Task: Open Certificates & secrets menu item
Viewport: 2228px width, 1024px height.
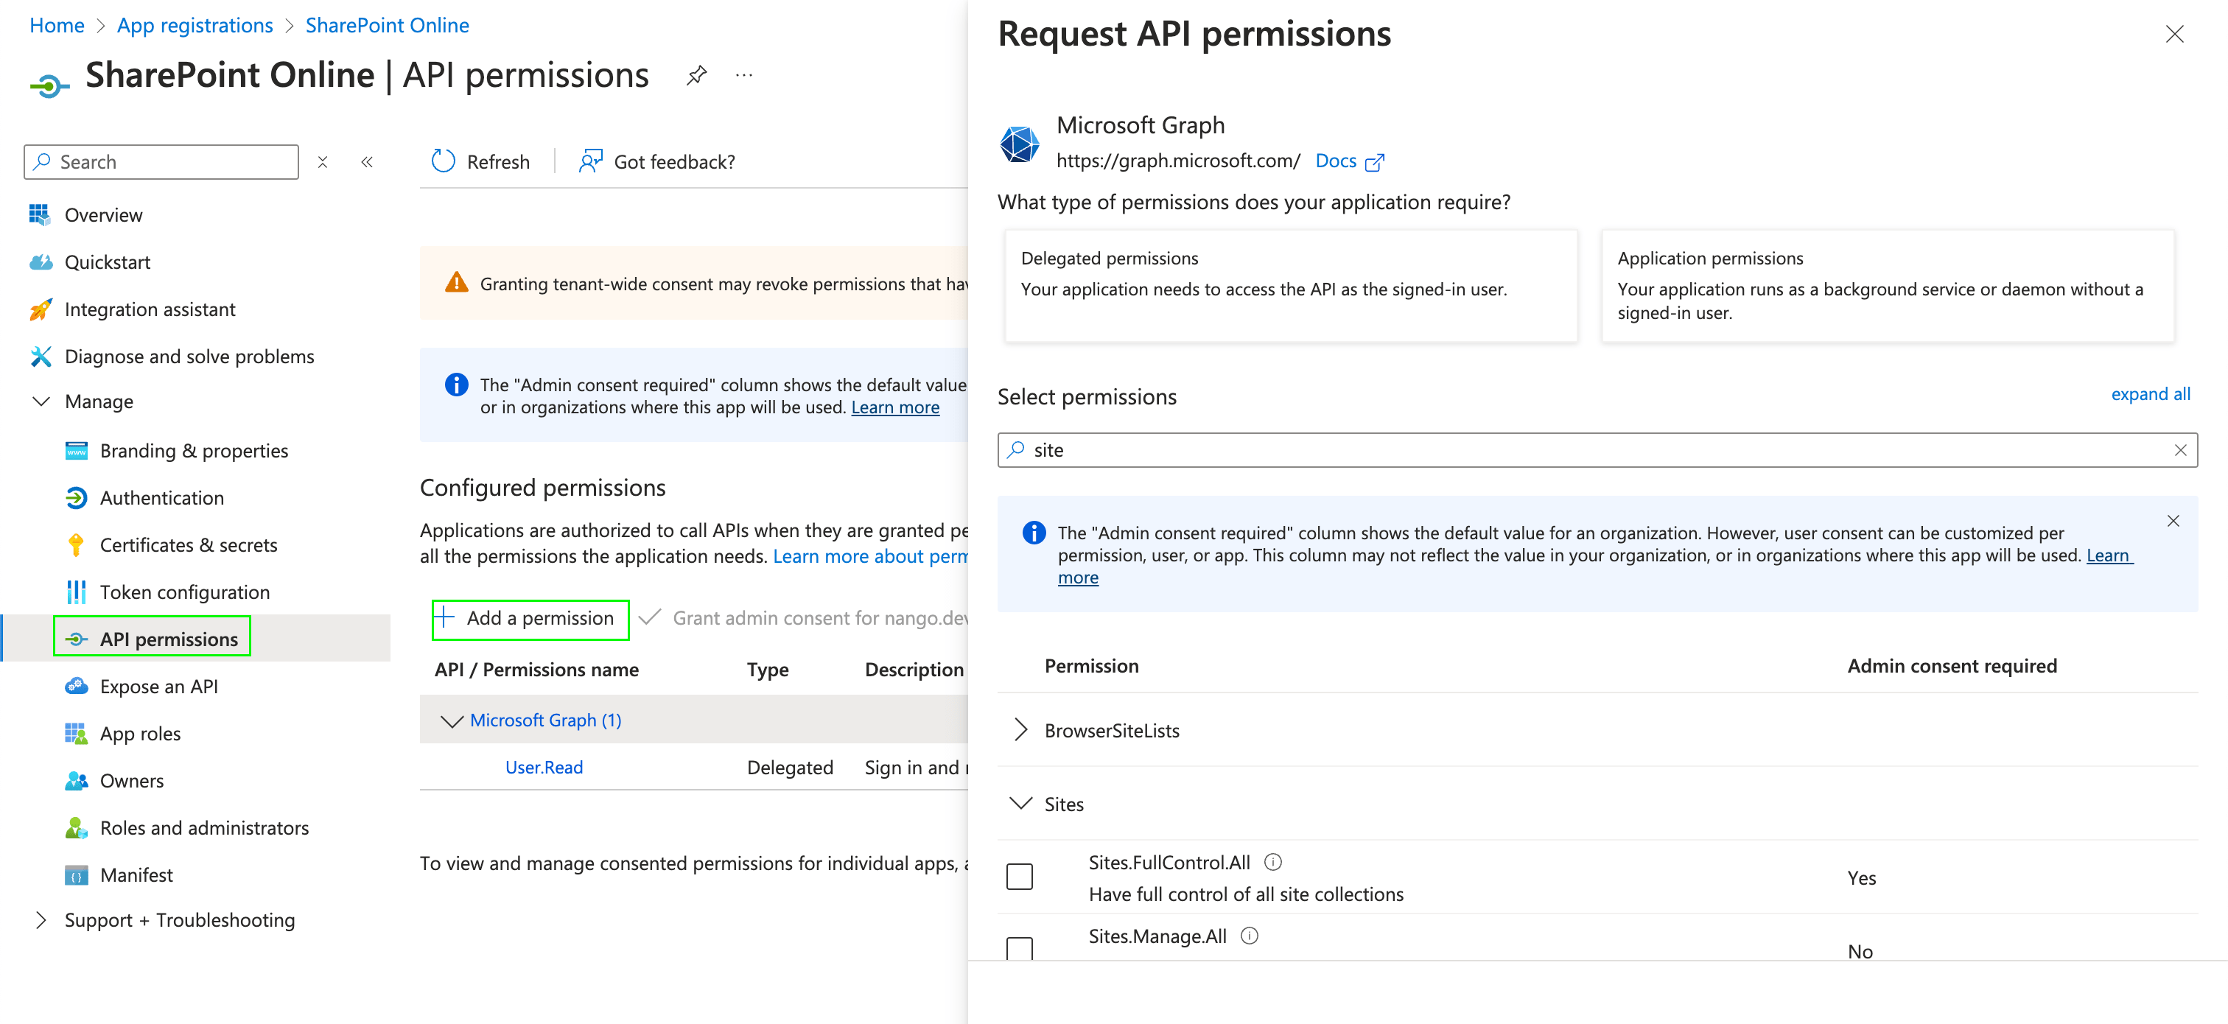Action: [188, 545]
